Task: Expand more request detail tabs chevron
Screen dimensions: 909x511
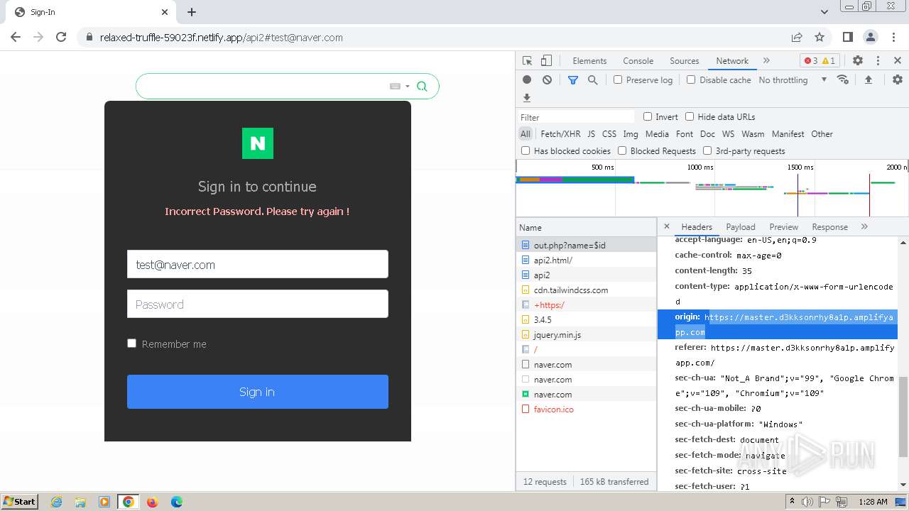Action: (864, 226)
